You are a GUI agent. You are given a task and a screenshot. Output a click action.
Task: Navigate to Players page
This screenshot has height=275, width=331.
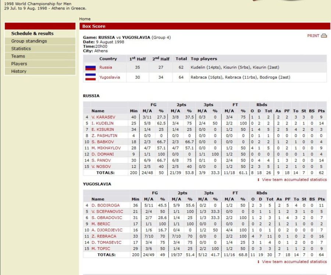tap(19, 64)
